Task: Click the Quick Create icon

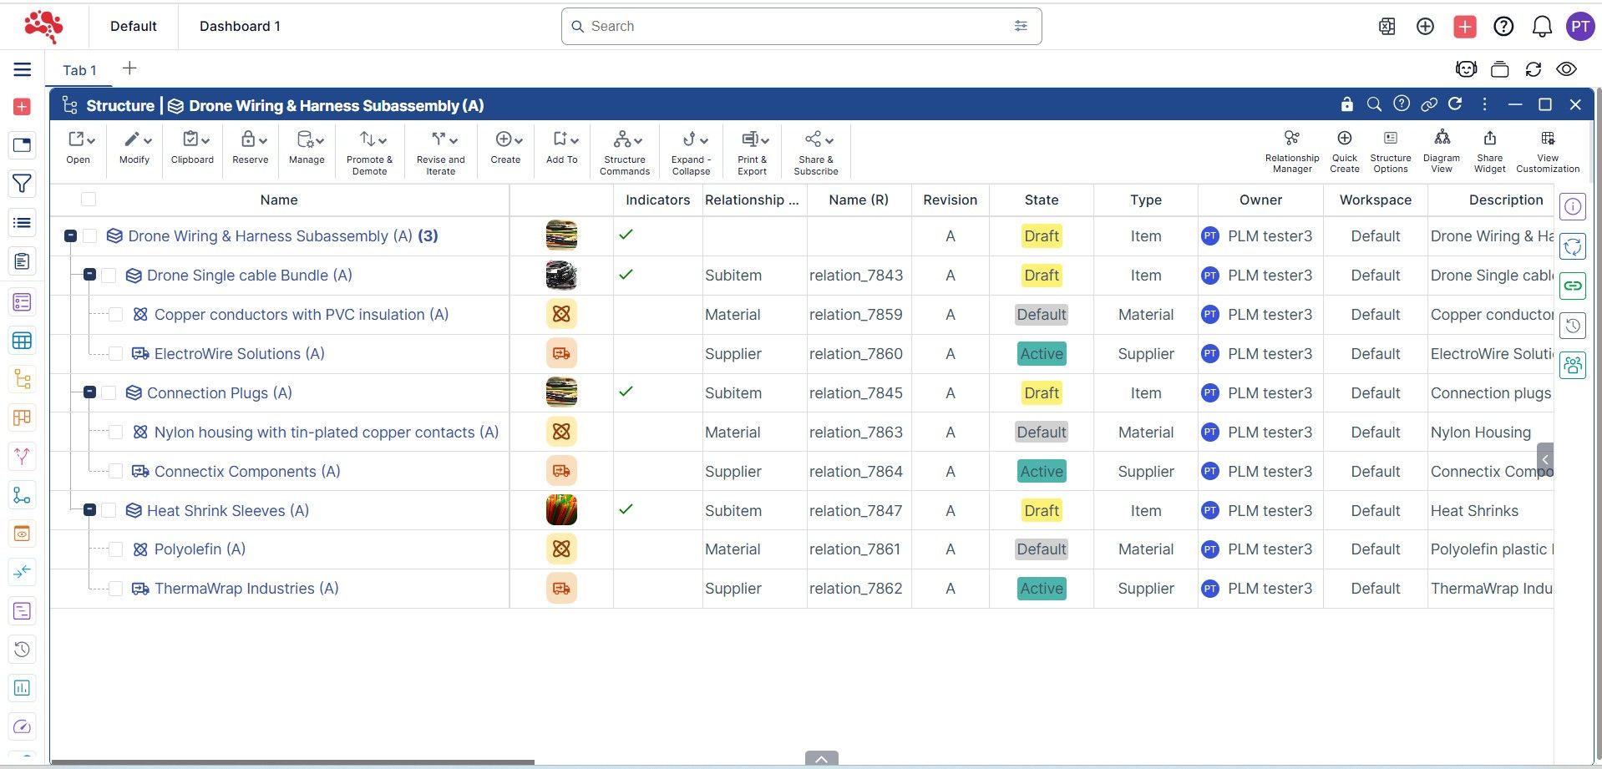Action: pyautogui.click(x=1344, y=149)
